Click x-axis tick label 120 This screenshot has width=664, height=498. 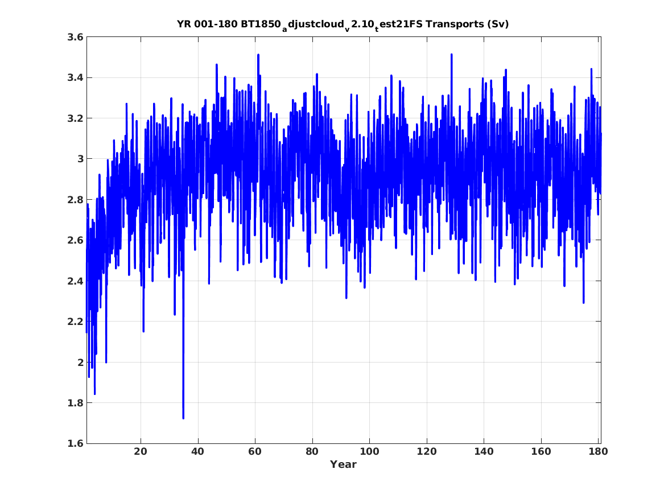click(426, 452)
